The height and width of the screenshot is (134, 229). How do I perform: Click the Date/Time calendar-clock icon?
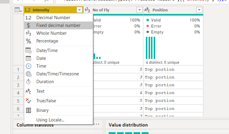pyautogui.click(x=29, y=51)
